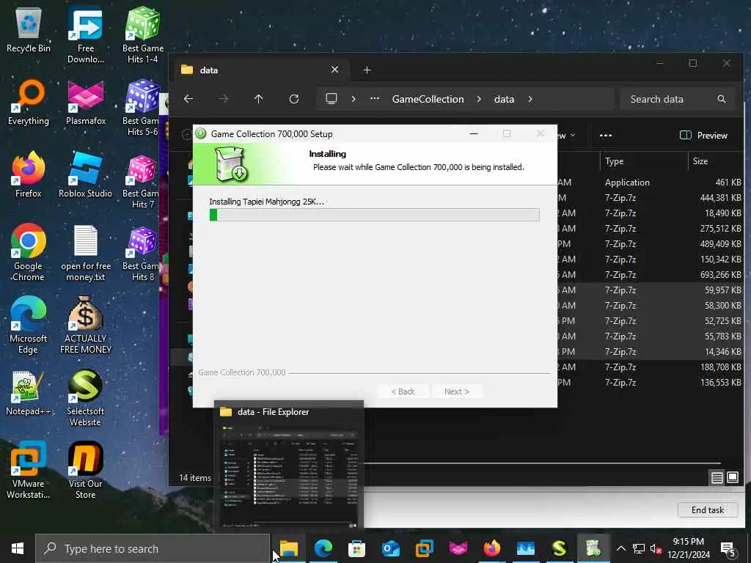Screen dimensions: 751x563
Task: Open Plasmafox in the taskbar
Action: tap(458, 548)
